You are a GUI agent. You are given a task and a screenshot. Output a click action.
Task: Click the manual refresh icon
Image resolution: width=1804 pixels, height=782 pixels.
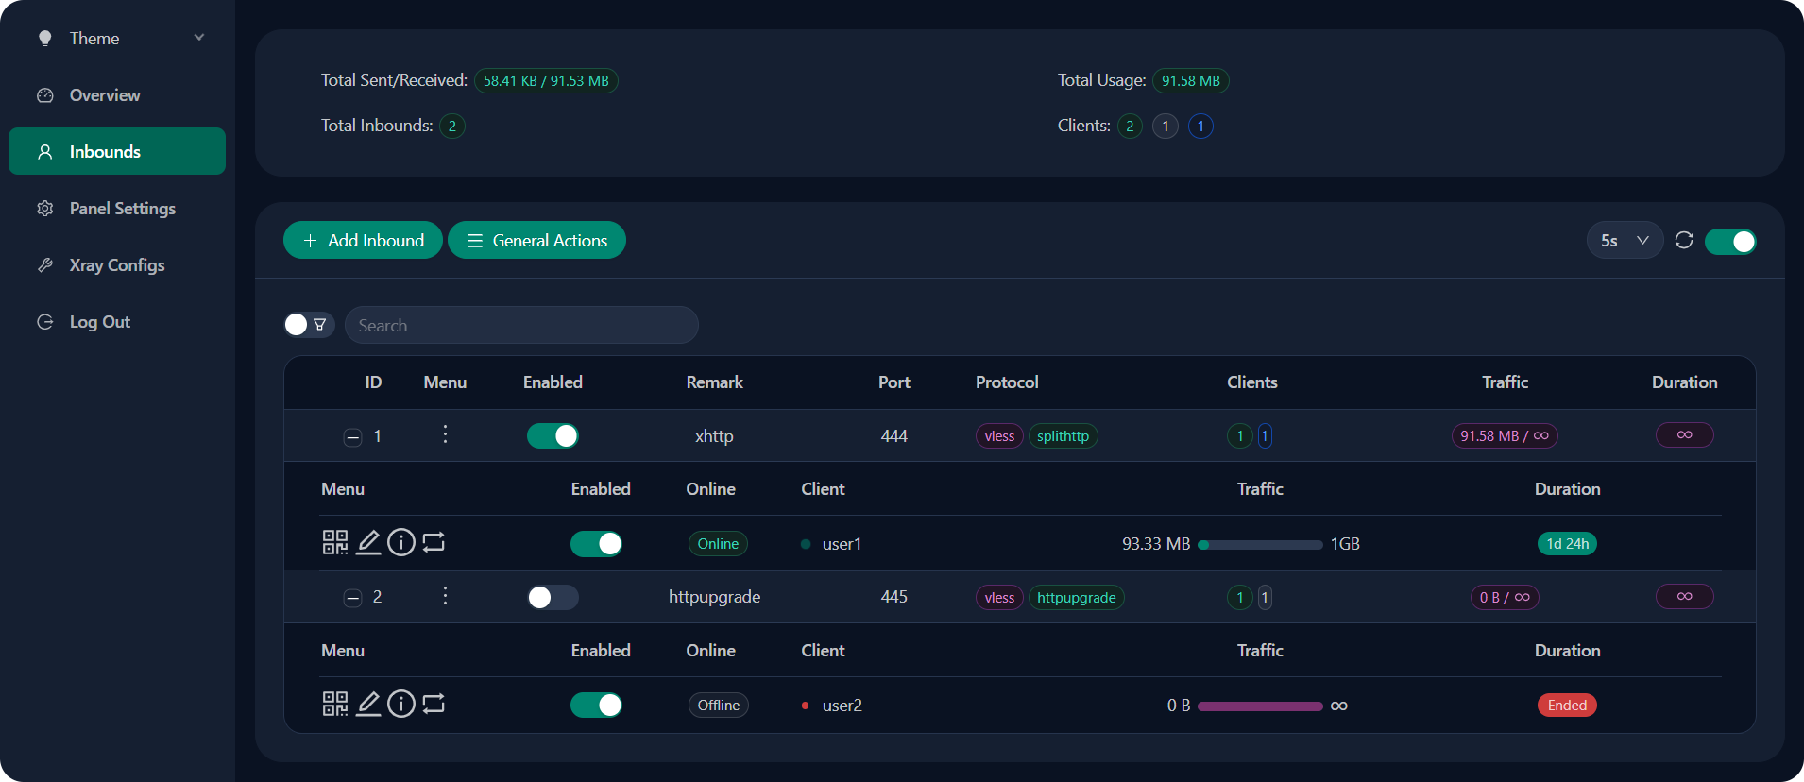click(1683, 241)
